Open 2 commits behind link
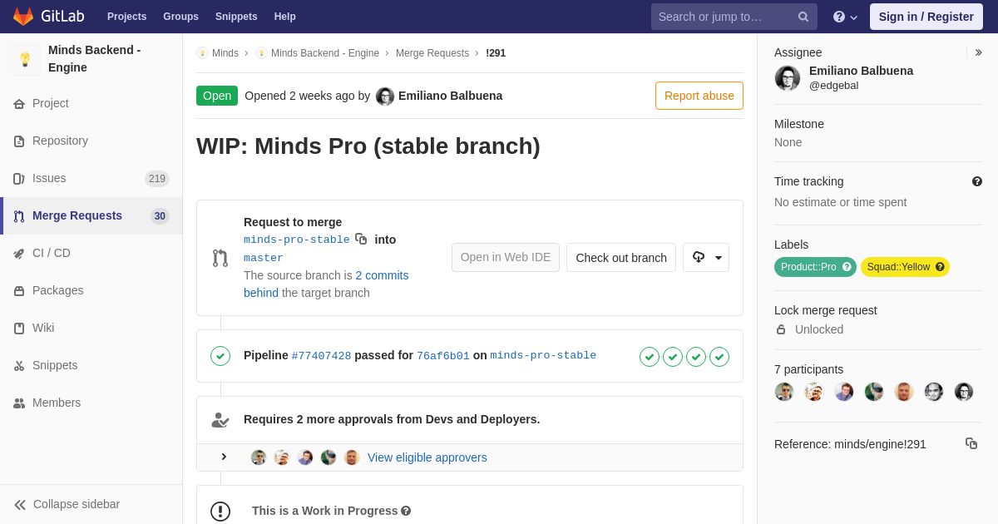The height and width of the screenshot is (524, 998). coord(326,284)
